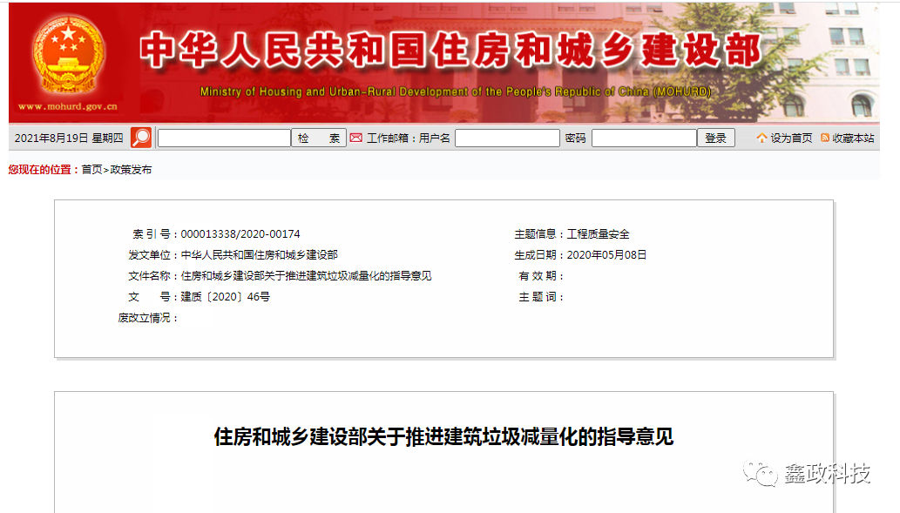Focus the search keyword input field
The image size is (900, 513).
(224, 138)
